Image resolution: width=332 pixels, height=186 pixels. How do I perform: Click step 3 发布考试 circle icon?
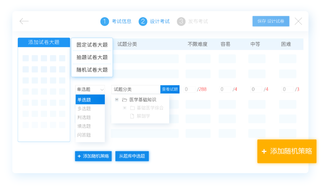pos(181,21)
